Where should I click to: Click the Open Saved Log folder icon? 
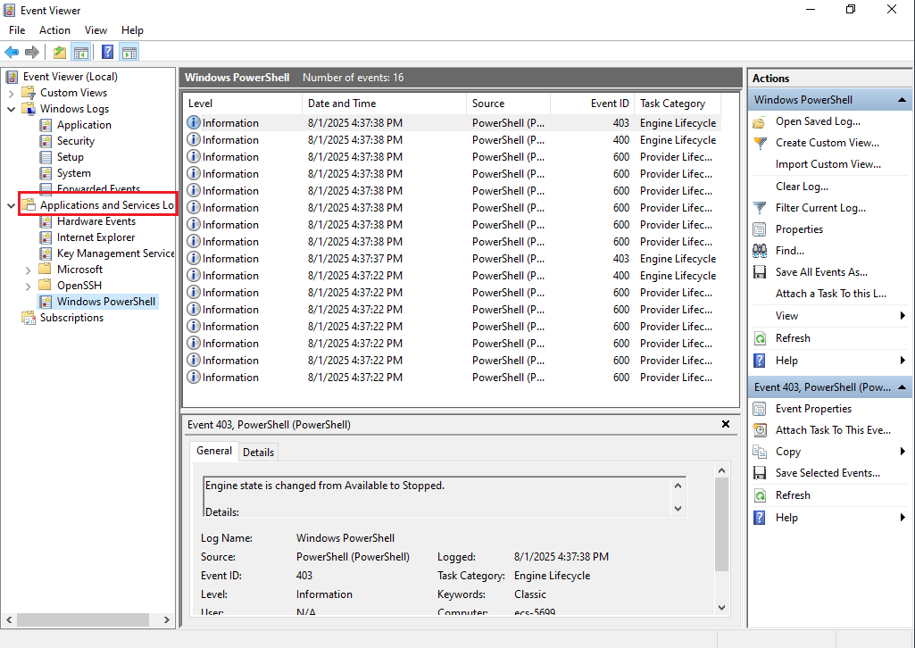759,122
